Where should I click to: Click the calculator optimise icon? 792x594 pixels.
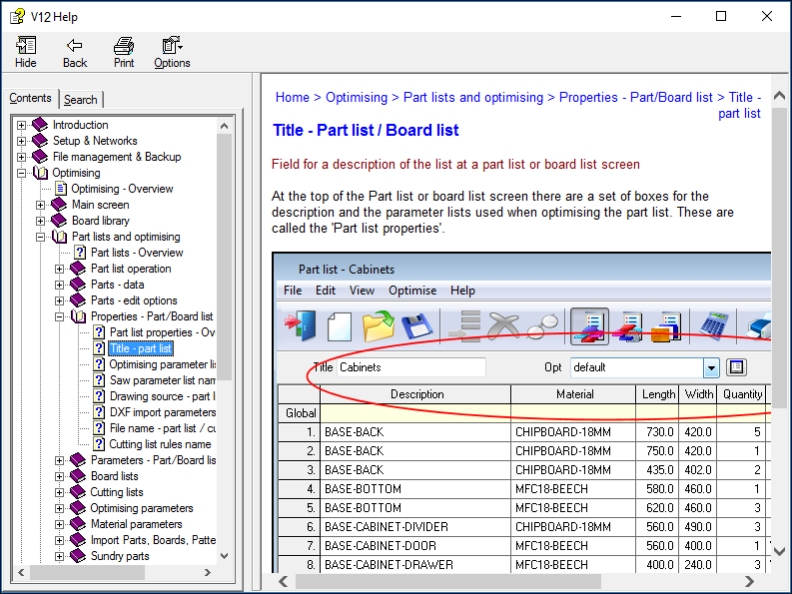click(713, 326)
